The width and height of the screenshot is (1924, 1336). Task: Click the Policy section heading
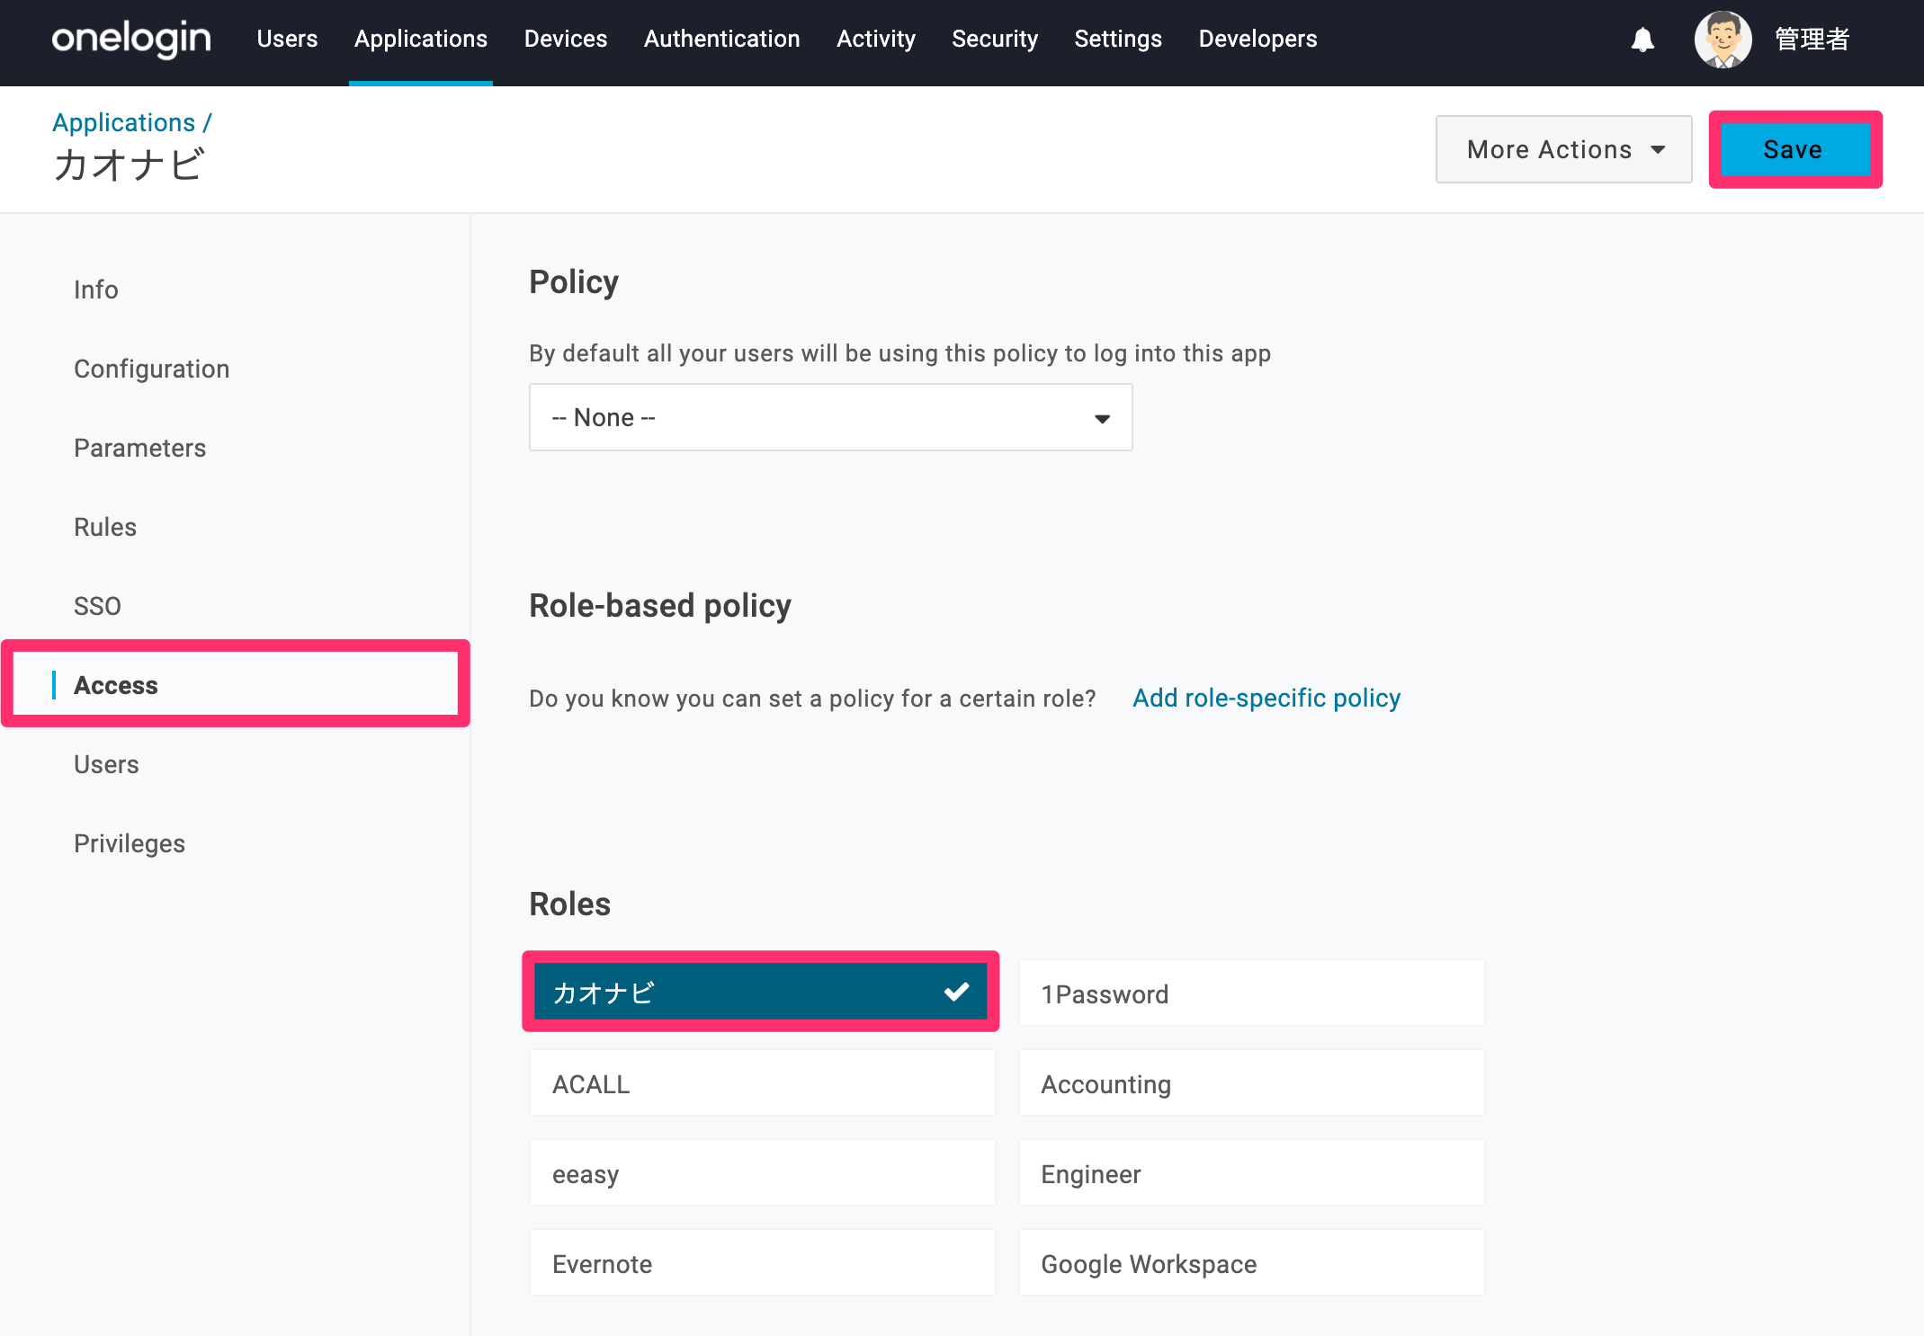pyautogui.click(x=574, y=282)
